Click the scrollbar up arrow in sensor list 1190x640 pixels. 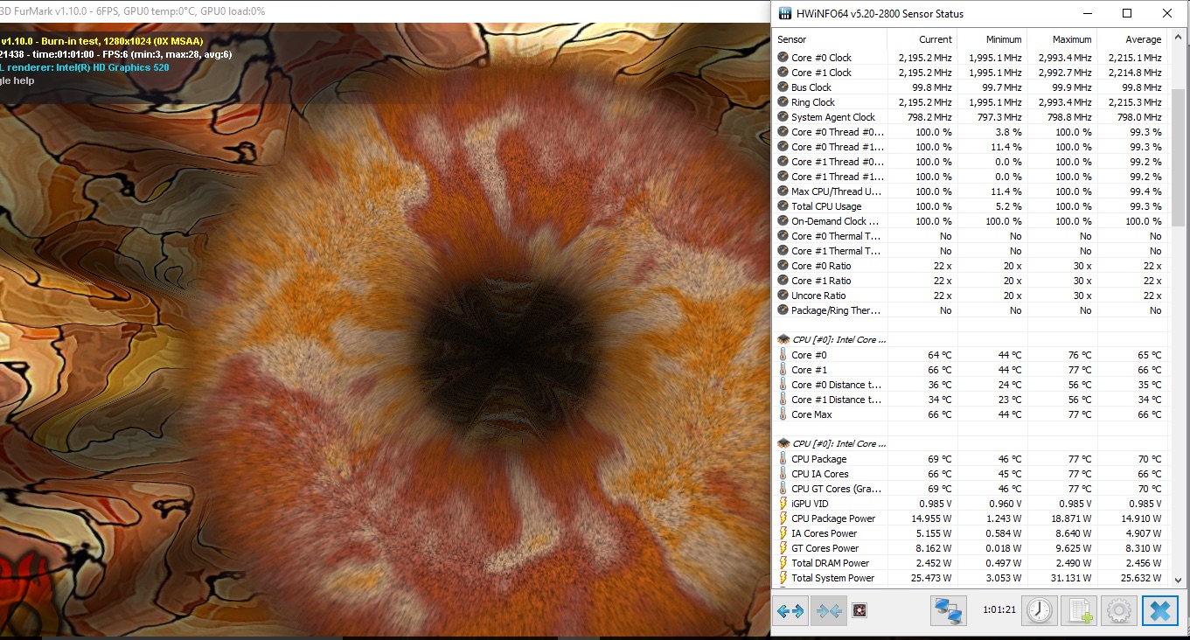1177,38
